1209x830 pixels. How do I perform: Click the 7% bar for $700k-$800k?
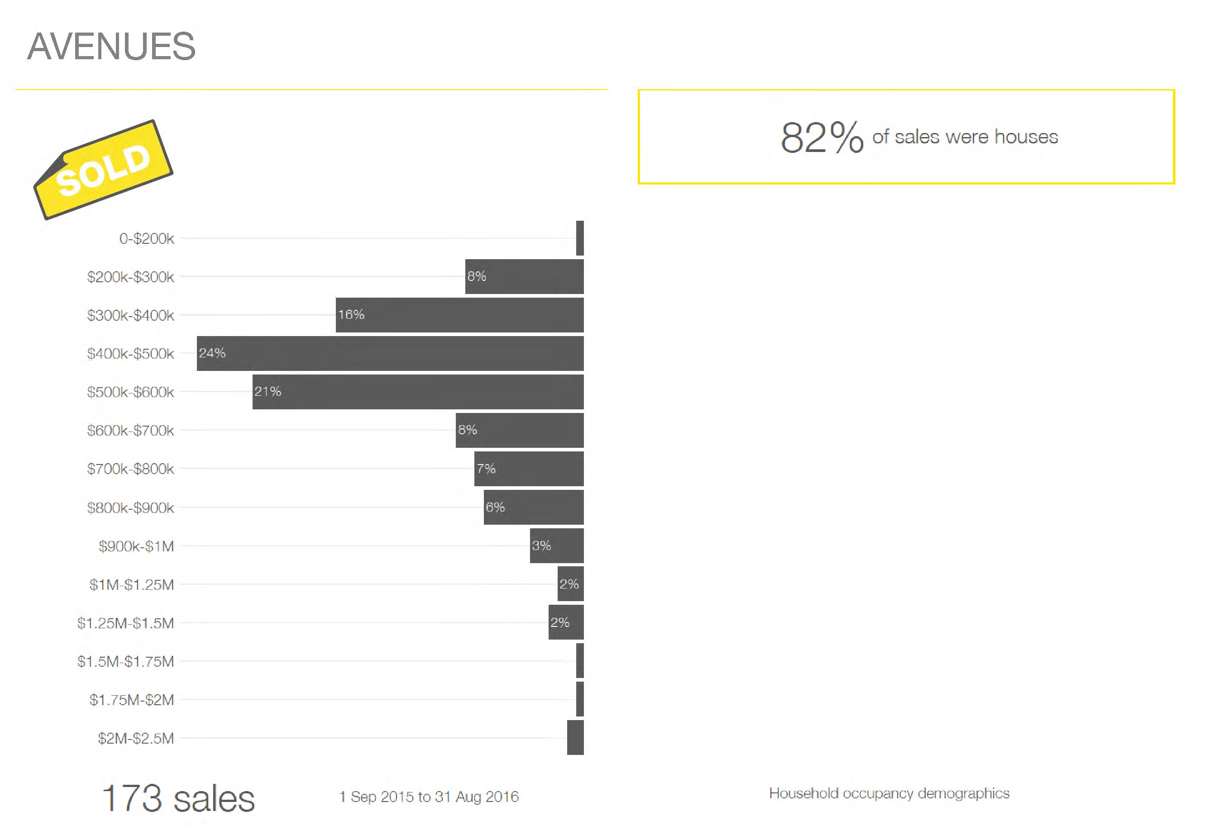529,469
